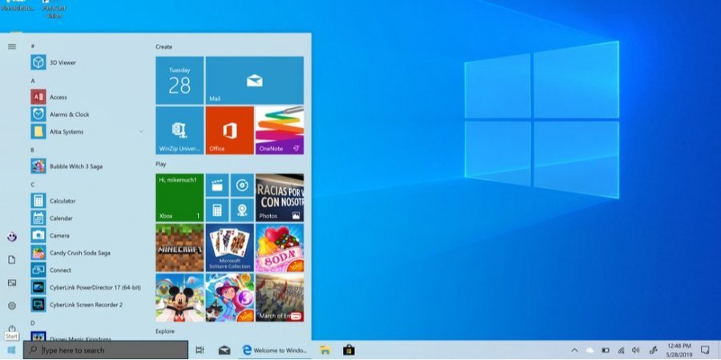Open the Disney Mickey Mouse game tile
Screen dimensions: 721x360
coord(179,298)
